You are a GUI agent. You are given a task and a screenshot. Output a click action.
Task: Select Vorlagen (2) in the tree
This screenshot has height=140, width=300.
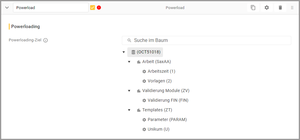click(x=160, y=81)
